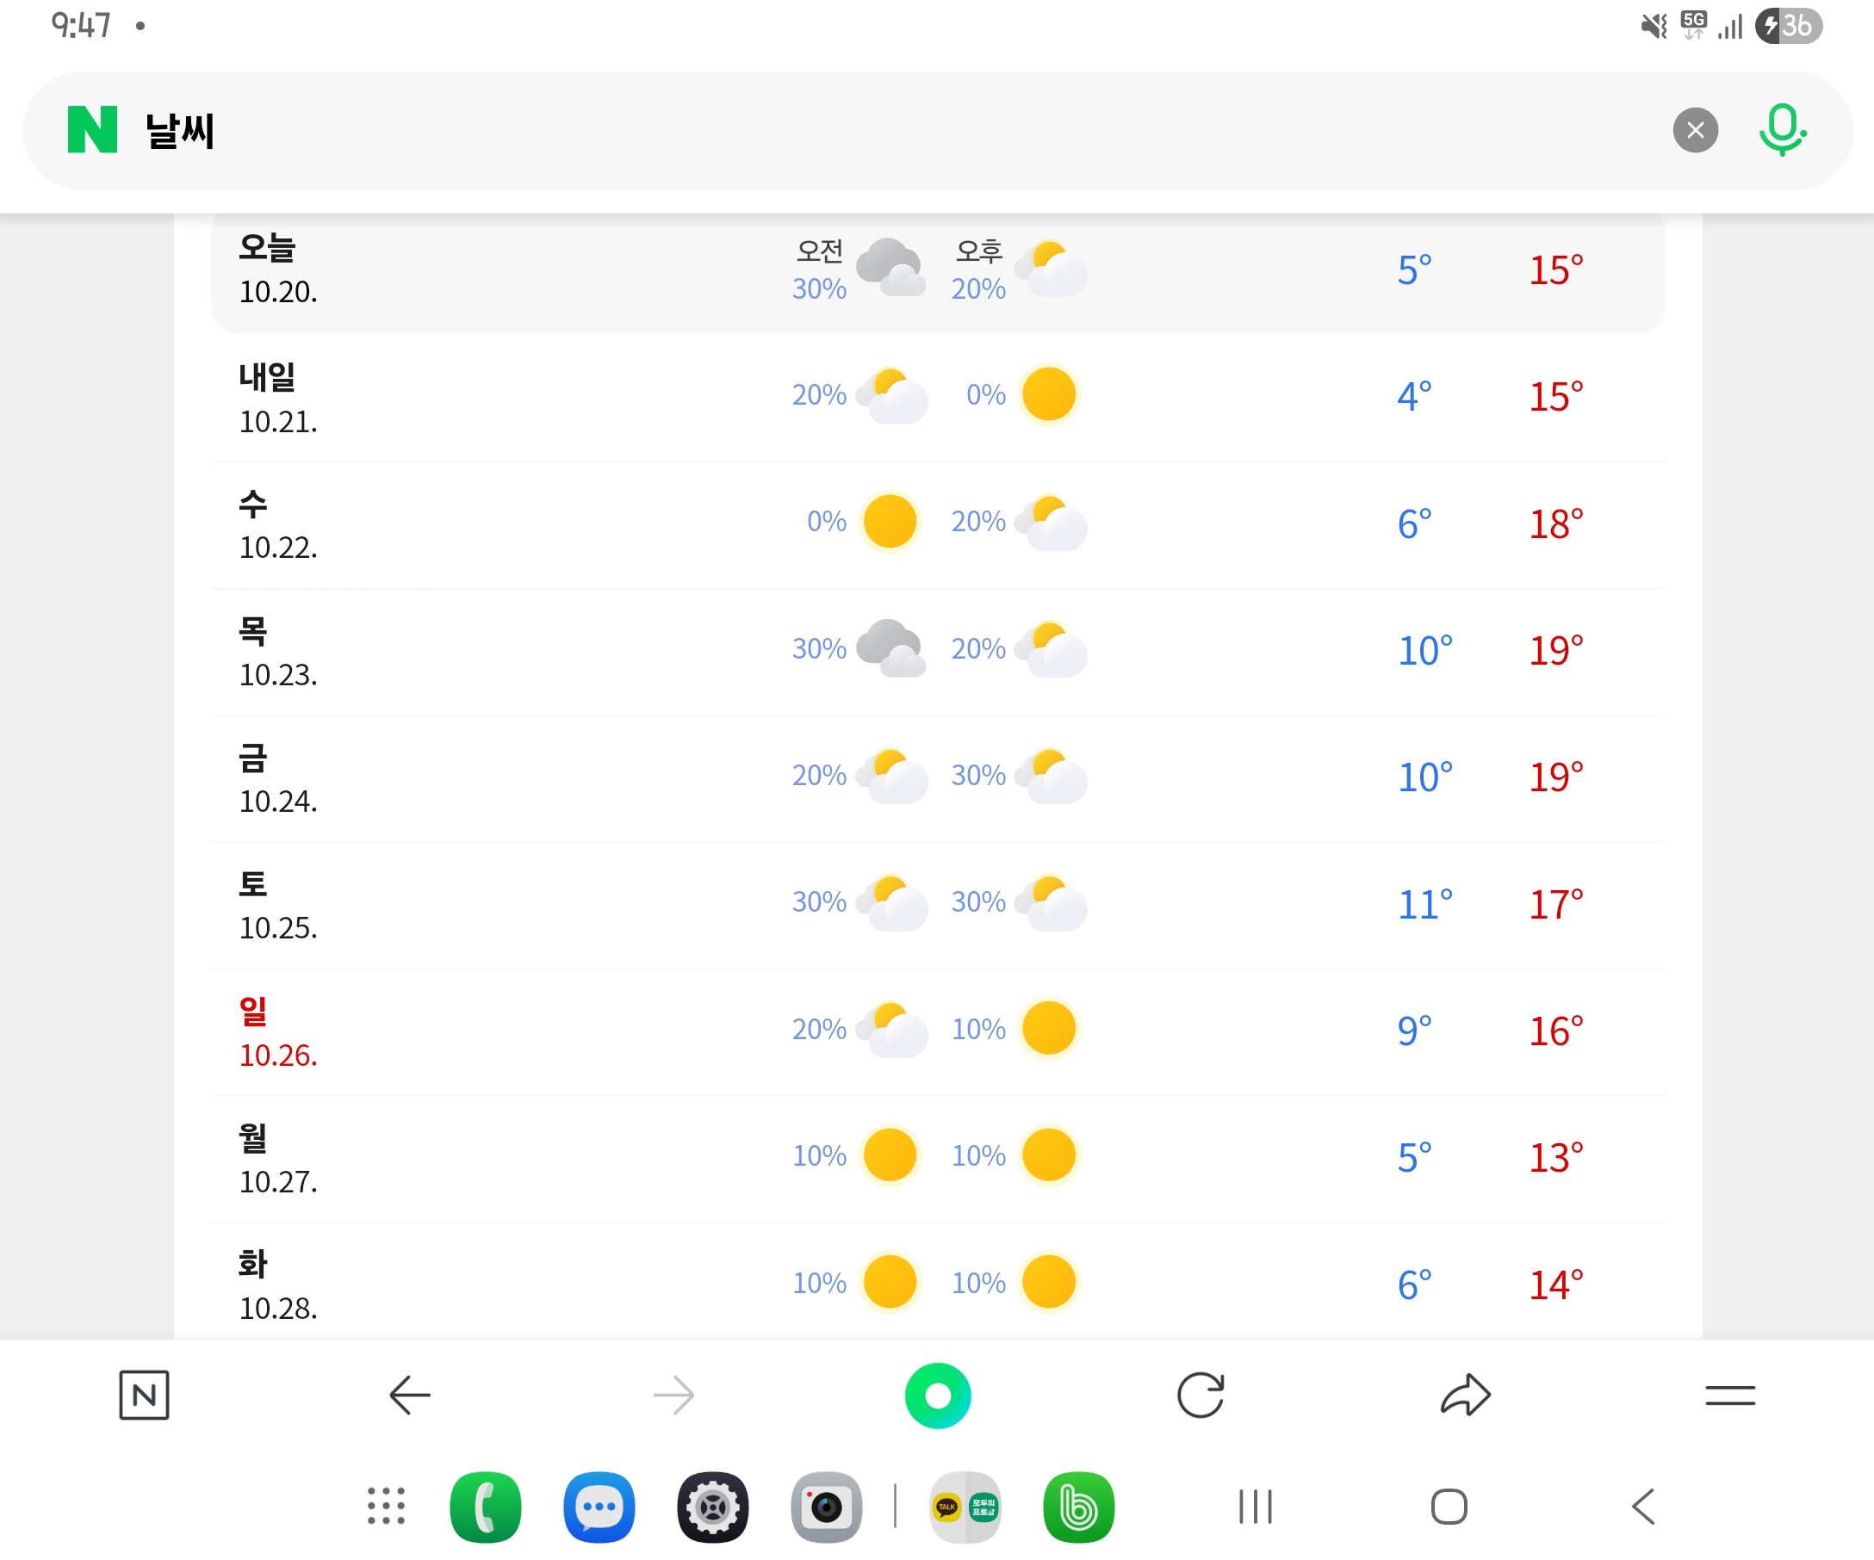Image resolution: width=1874 pixels, height=1560 pixels.
Task: Reload the page with refresh icon
Action: point(1201,1394)
